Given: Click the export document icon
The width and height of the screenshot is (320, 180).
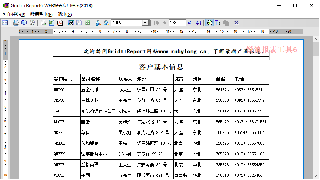Looking at the screenshot, I should 43,23.
